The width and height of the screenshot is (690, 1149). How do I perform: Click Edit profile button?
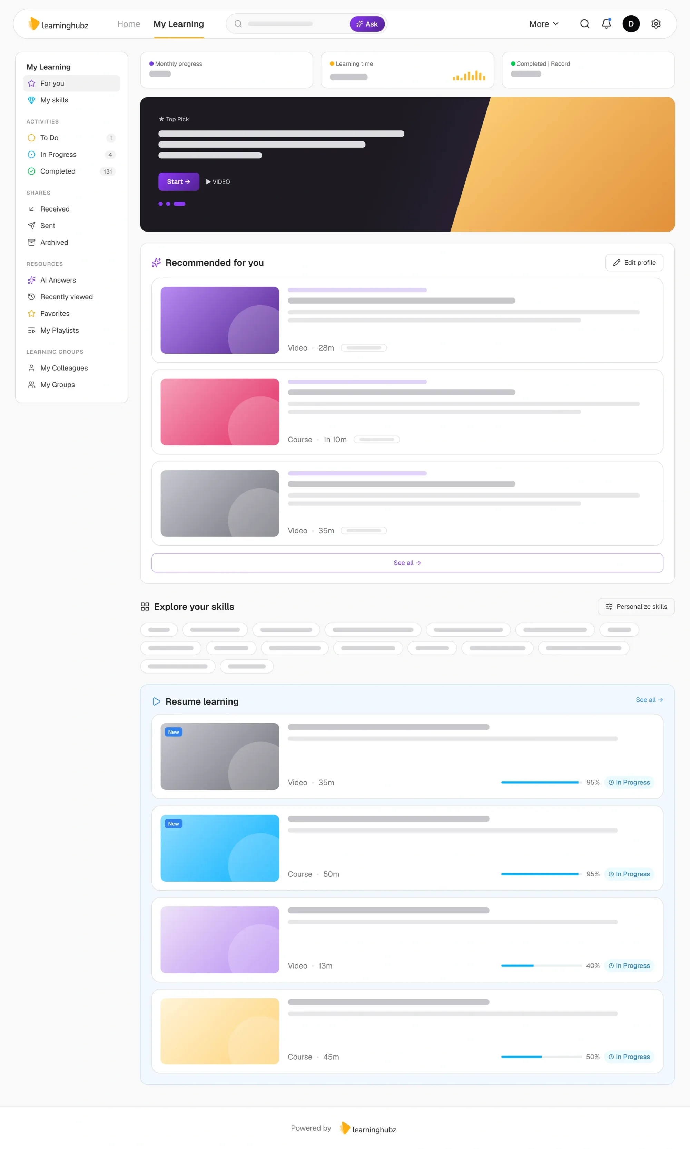coord(634,263)
